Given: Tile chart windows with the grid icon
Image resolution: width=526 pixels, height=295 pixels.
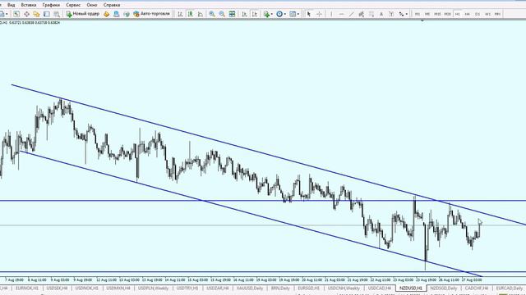Looking at the screenshot, I should click(x=232, y=14).
